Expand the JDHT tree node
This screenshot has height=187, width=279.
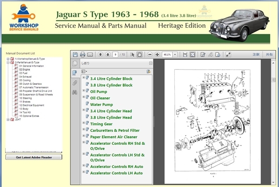point(8,120)
